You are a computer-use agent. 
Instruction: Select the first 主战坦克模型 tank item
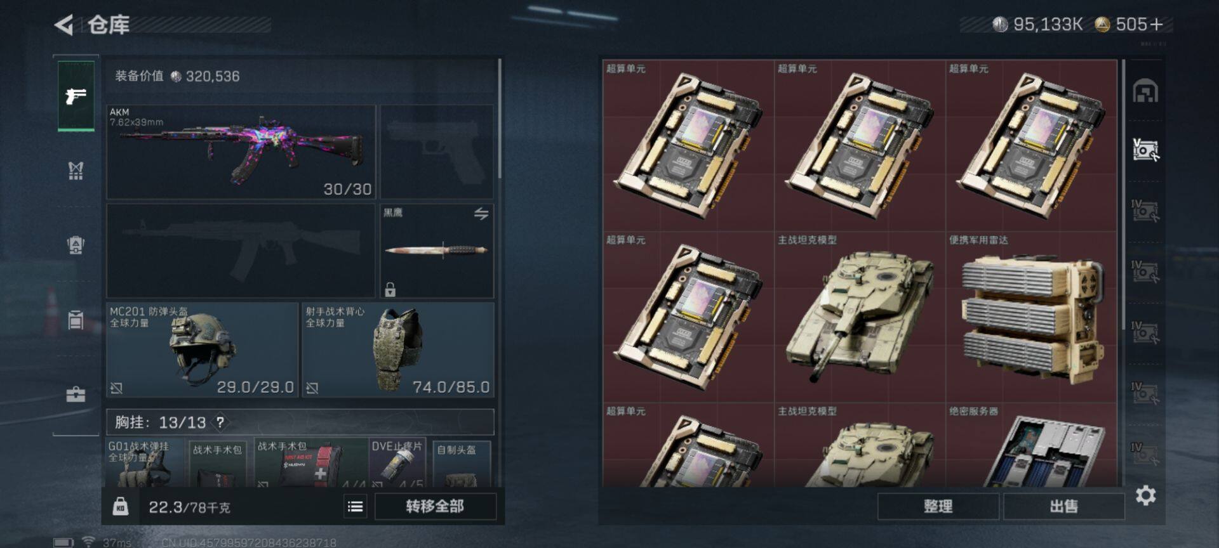coord(860,317)
